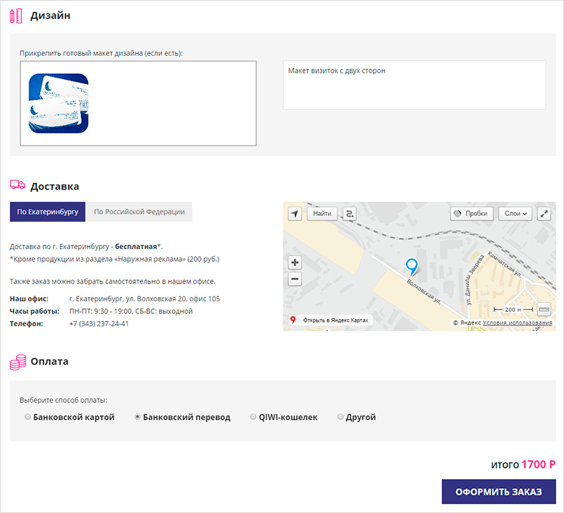Click the design comment text field
The image size is (564, 513).
click(x=415, y=85)
